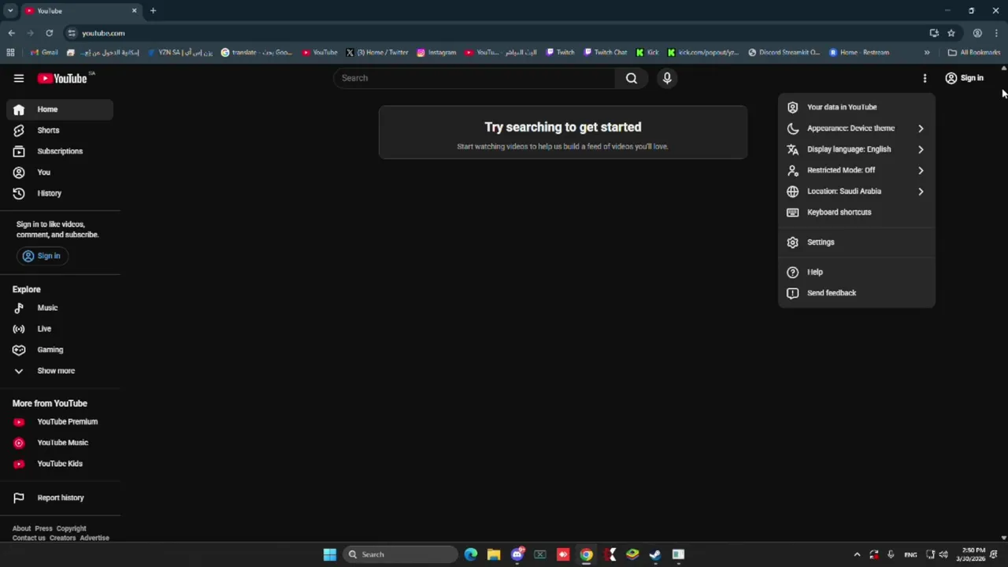Open Report history in the sidebar

pos(60,498)
